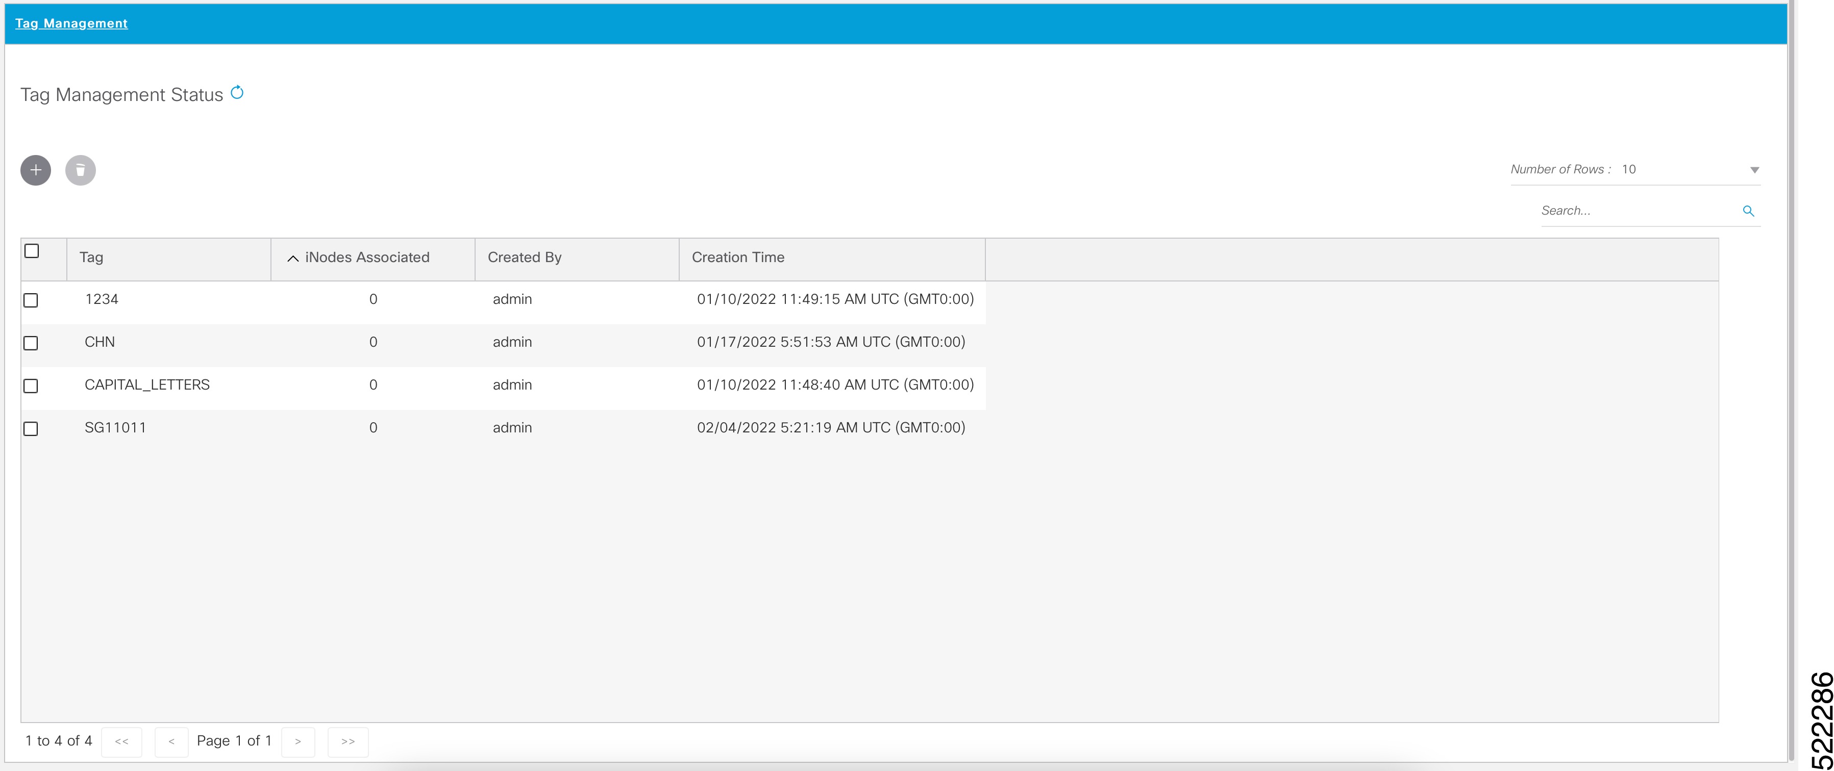Go to the next page arrow

299,741
